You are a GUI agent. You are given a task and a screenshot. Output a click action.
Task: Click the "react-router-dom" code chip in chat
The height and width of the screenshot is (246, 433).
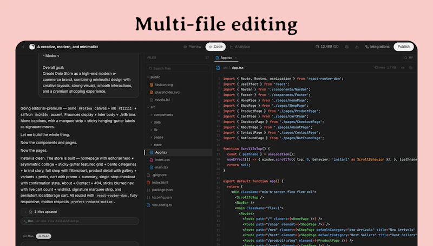(111, 196)
